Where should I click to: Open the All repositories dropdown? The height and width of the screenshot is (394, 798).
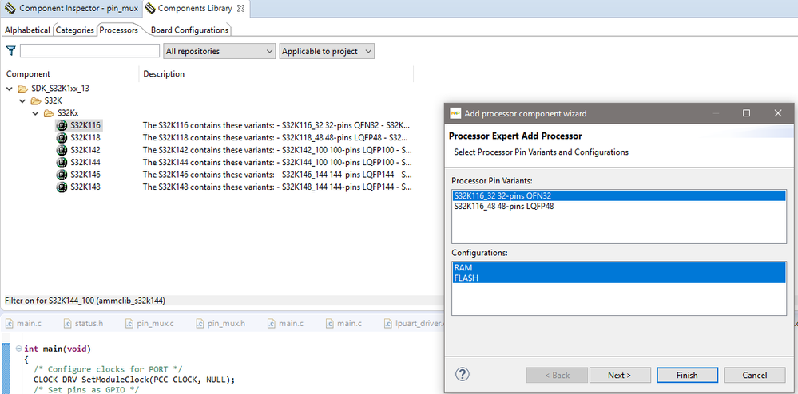pyautogui.click(x=219, y=51)
